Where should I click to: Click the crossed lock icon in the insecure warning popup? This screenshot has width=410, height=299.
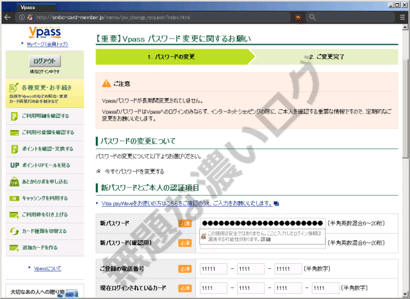[x=204, y=236]
